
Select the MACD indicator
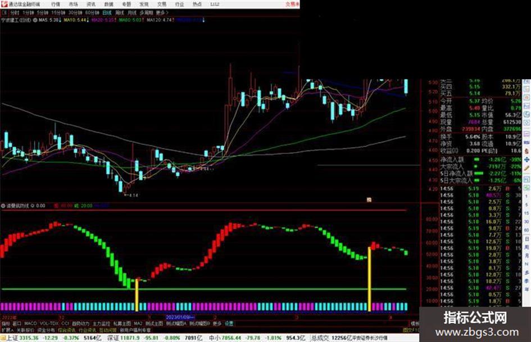tap(30, 323)
